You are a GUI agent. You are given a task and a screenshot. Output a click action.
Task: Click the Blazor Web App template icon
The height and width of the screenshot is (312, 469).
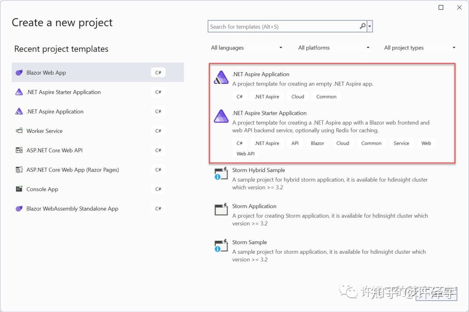point(19,72)
